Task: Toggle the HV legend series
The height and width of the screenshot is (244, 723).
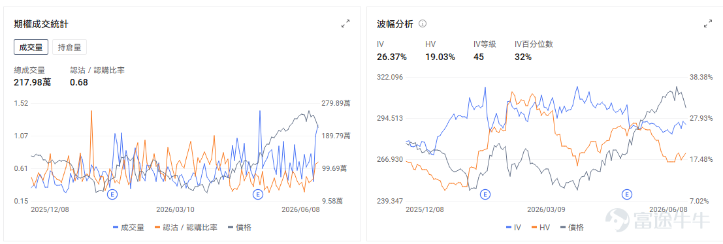Action: coord(541,227)
